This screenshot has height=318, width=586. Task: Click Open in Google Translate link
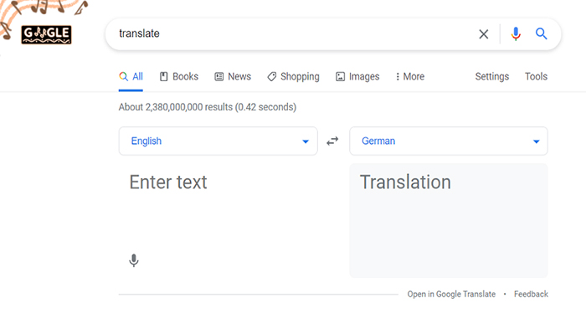[451, 294]
